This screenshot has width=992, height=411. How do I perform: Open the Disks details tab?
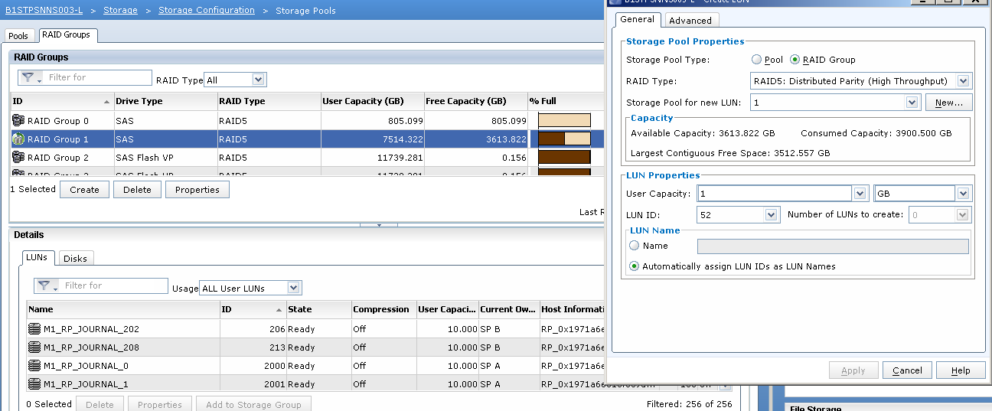75,259
